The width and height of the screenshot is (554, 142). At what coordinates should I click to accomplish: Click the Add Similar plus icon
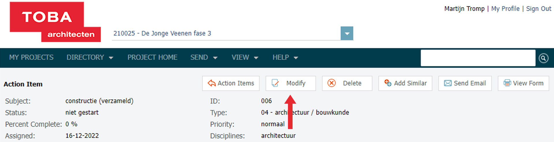click(388, 83)
